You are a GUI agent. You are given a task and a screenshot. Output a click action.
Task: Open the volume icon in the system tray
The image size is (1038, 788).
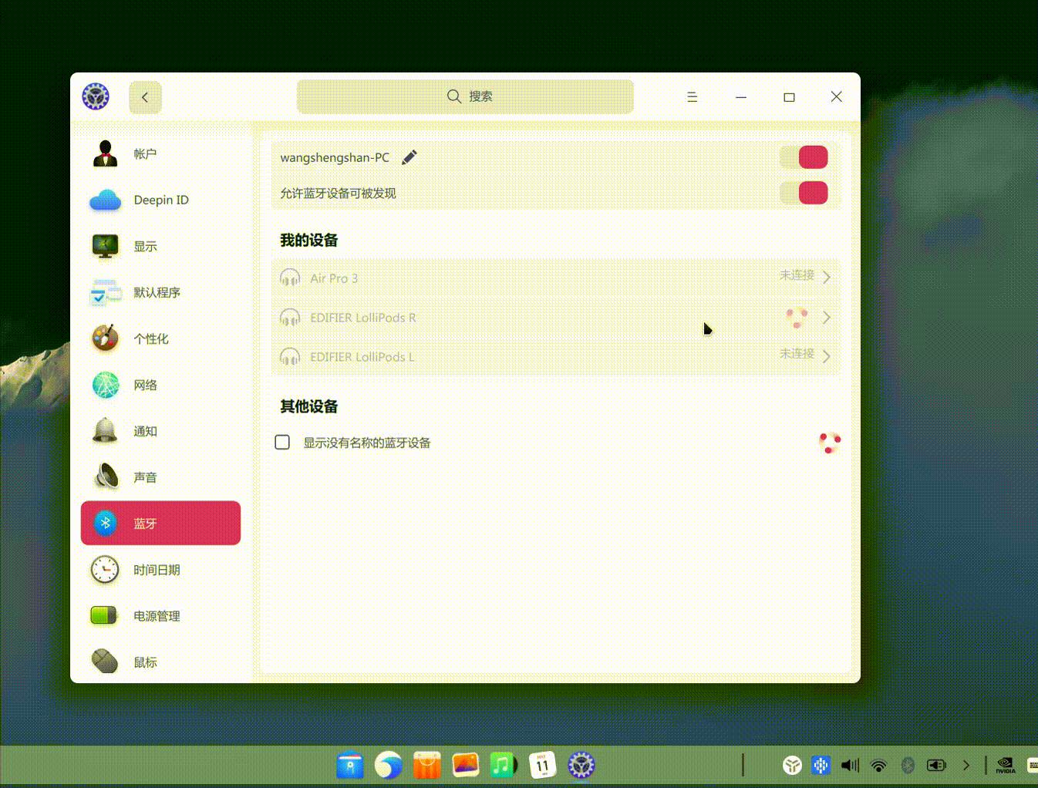point(849,765)
